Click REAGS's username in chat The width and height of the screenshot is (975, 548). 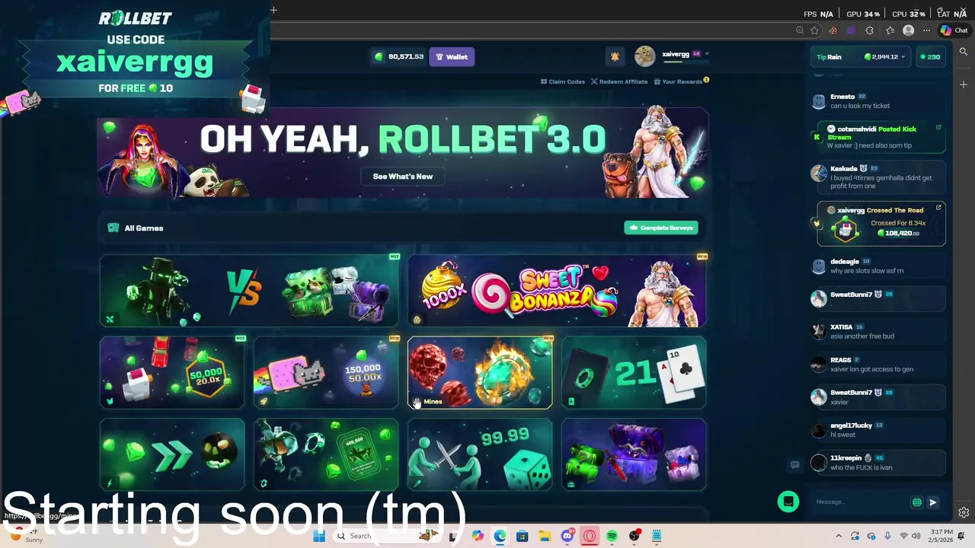(x=840, y=360)
